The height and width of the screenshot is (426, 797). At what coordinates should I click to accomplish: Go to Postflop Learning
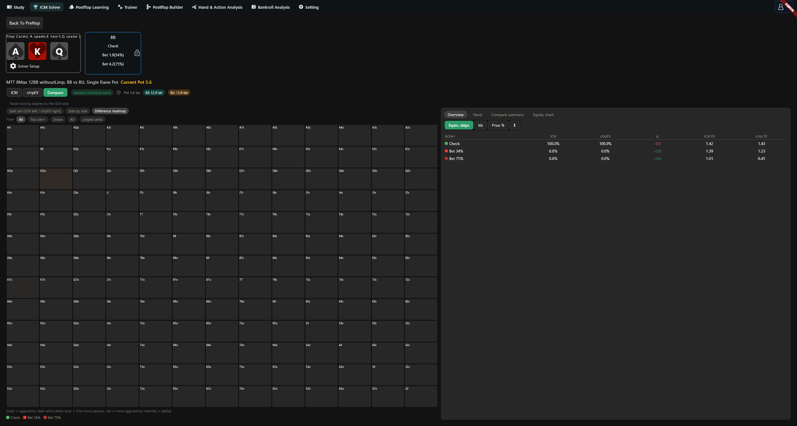pyautogui.click(x=89, y=7)
